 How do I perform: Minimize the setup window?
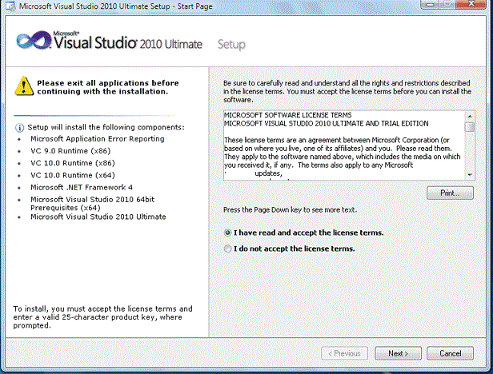tap(431, 4)
